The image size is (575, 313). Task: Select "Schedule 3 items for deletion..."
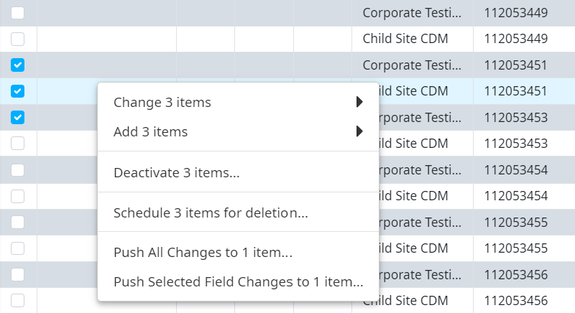[x=211, y=213]
